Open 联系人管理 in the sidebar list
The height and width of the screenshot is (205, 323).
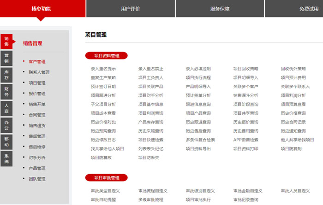39,72
